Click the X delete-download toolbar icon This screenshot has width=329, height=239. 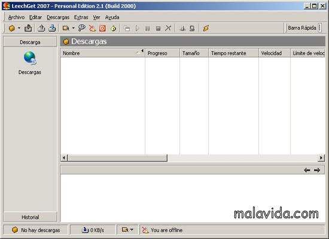[168, 28]
